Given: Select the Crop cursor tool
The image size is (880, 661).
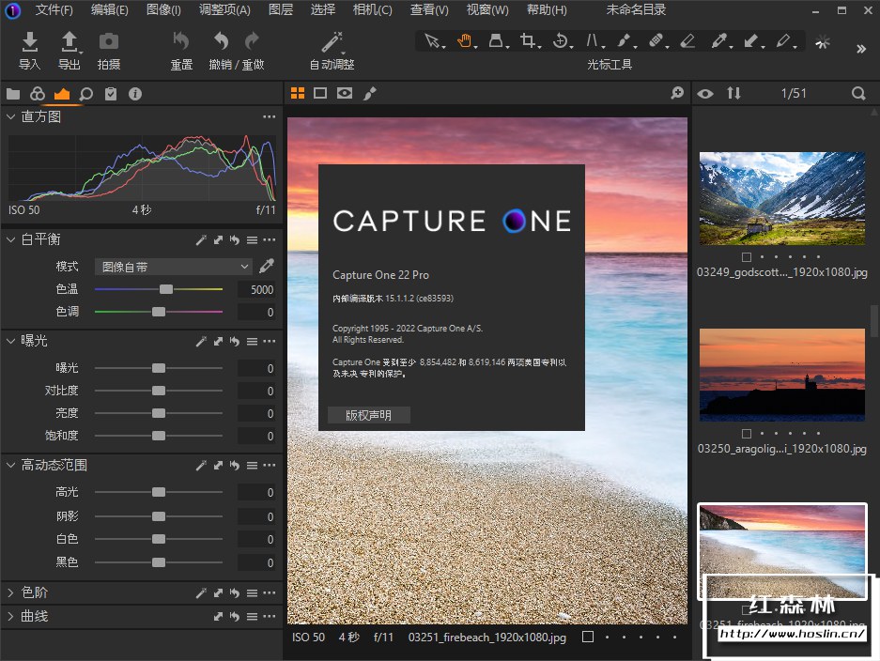Looking at the screenshot, I should coord(529,40).
